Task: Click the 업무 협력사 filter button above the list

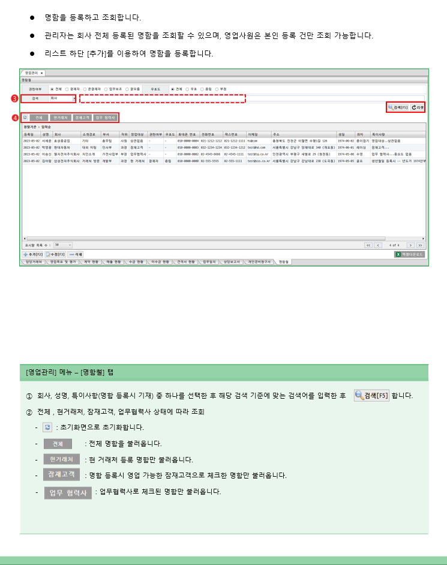Action: click(x=105, y=118)
